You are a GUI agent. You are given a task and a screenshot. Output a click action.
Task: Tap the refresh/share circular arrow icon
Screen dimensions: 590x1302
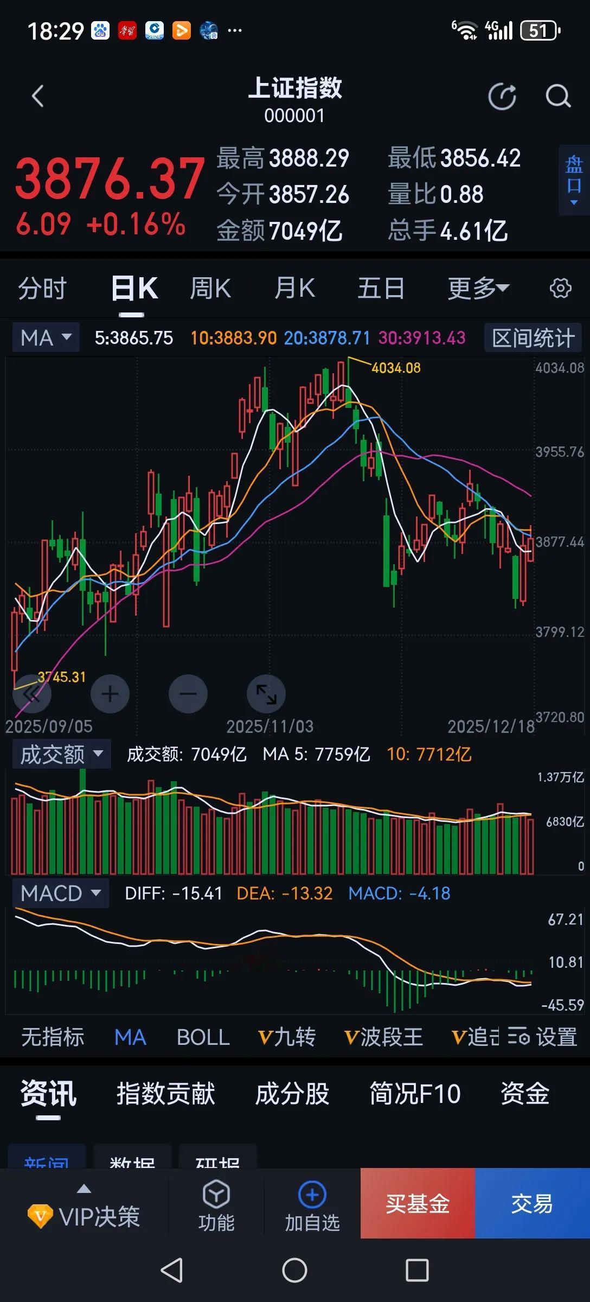(x=502, y=97)
